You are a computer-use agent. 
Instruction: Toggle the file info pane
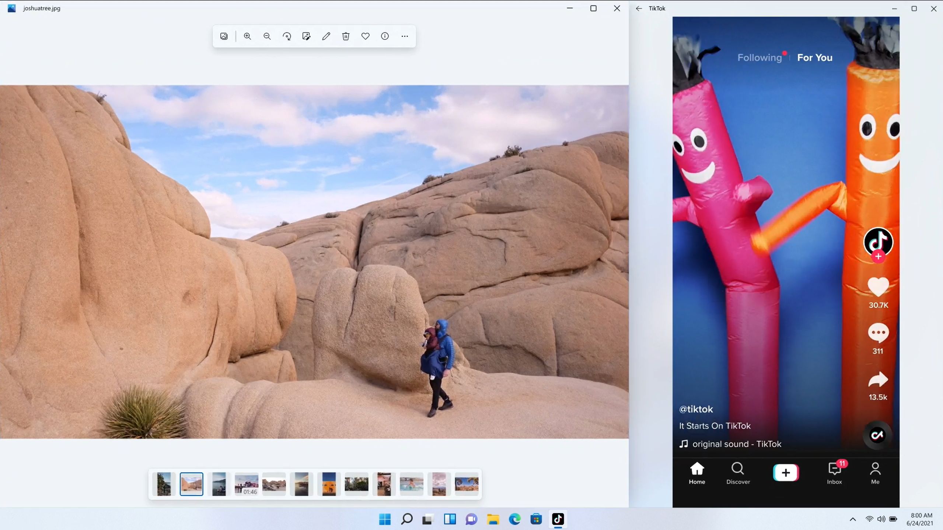tap(385, 36)
